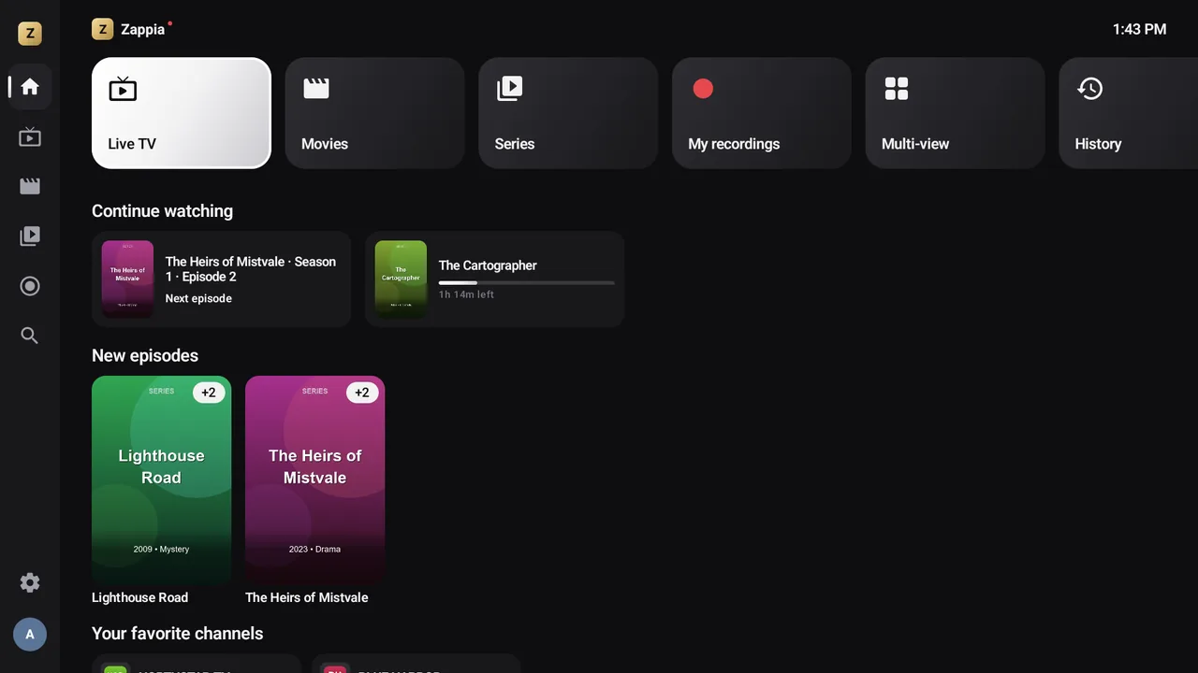The width and height of the screenshot is (1198, 673).
Task: Open Lighthouse Road poster
Action: tap(161, 480)
